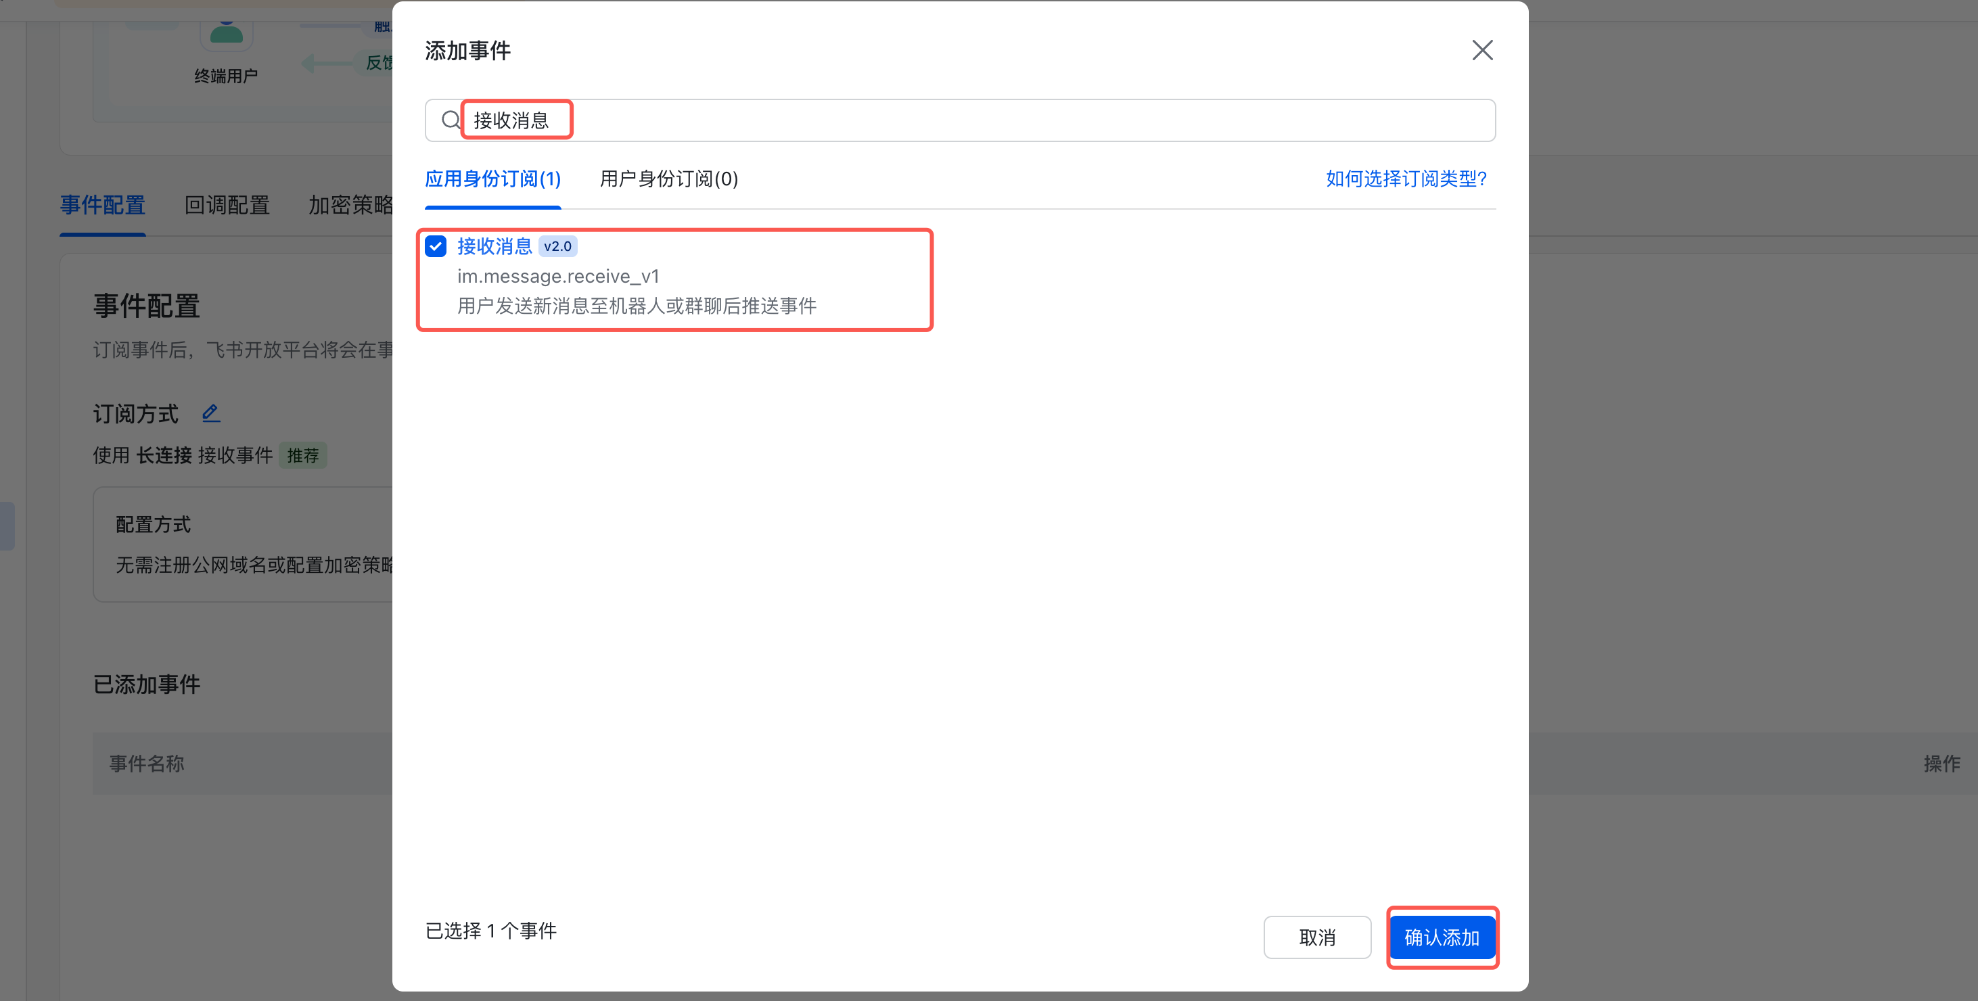Open the 加密策略 tab
This screenshot has height=1001, width=1978.
350,205
